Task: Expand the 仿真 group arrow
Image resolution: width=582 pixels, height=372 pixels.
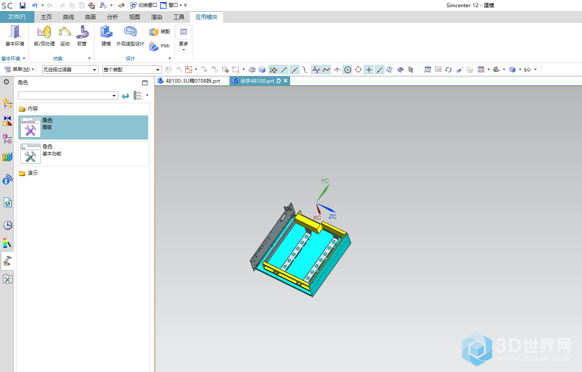Action: 89,59
